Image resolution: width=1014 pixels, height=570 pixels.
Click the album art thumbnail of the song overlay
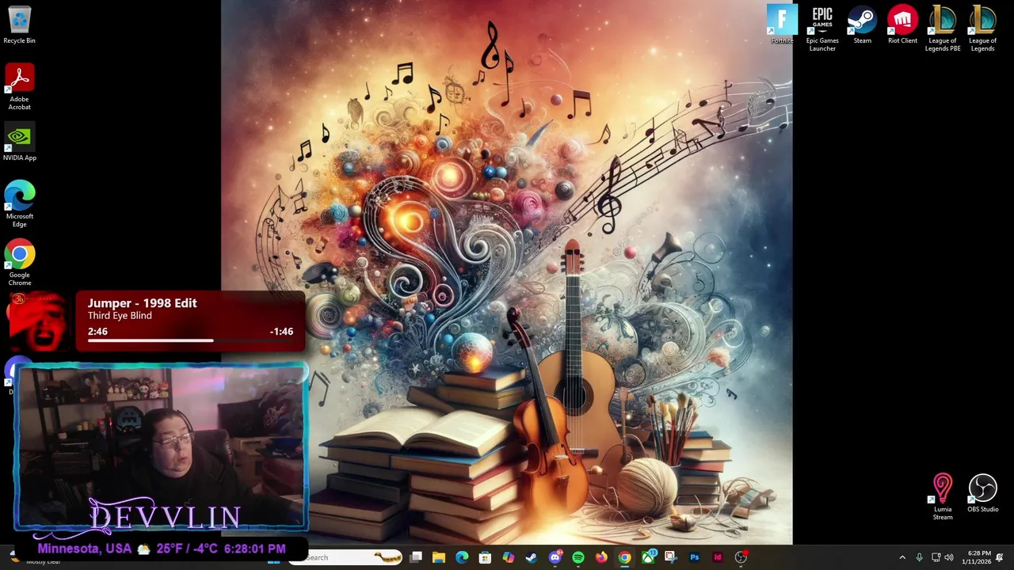[36, 321]
